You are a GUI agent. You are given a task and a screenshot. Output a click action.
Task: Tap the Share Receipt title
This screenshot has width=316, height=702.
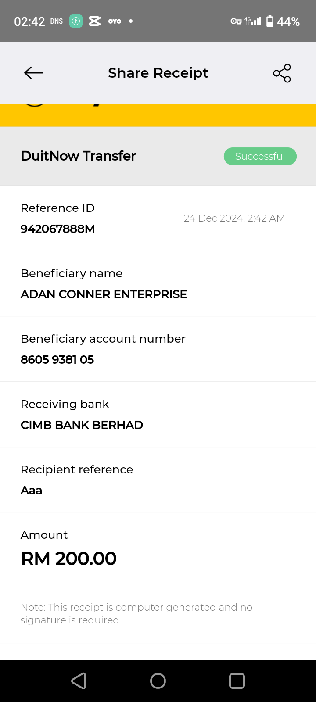pos(158,73)
